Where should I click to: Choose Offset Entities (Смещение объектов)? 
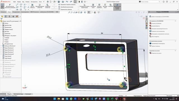48,6
